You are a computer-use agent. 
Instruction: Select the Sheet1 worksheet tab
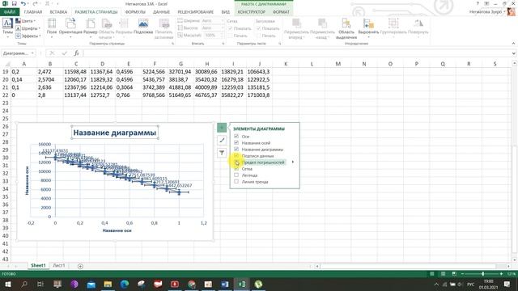38,266
